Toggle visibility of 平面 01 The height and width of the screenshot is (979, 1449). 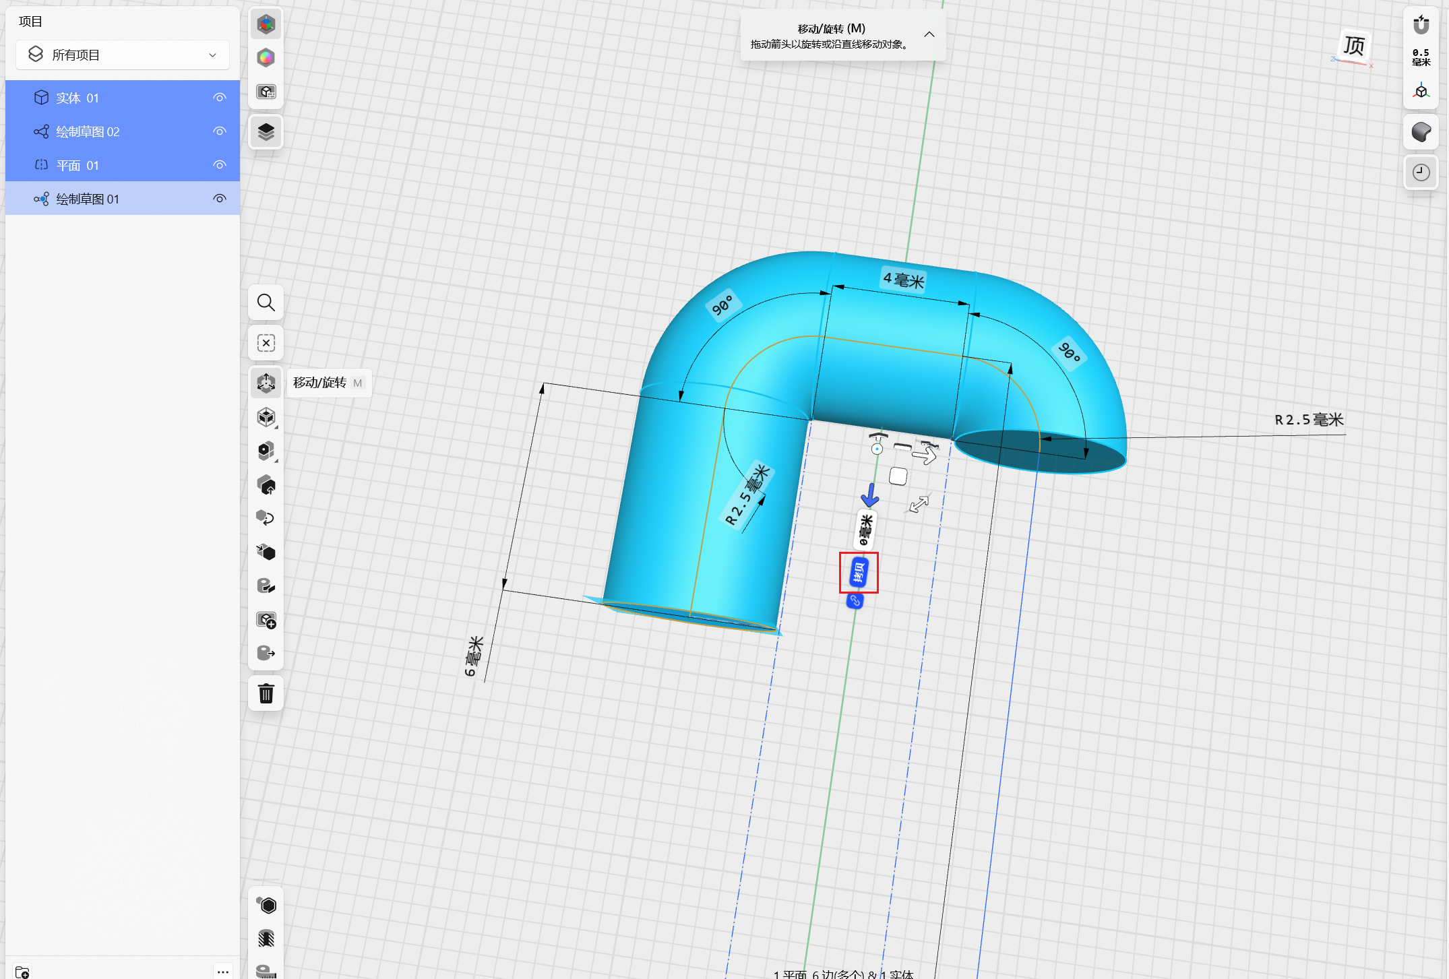220,165
